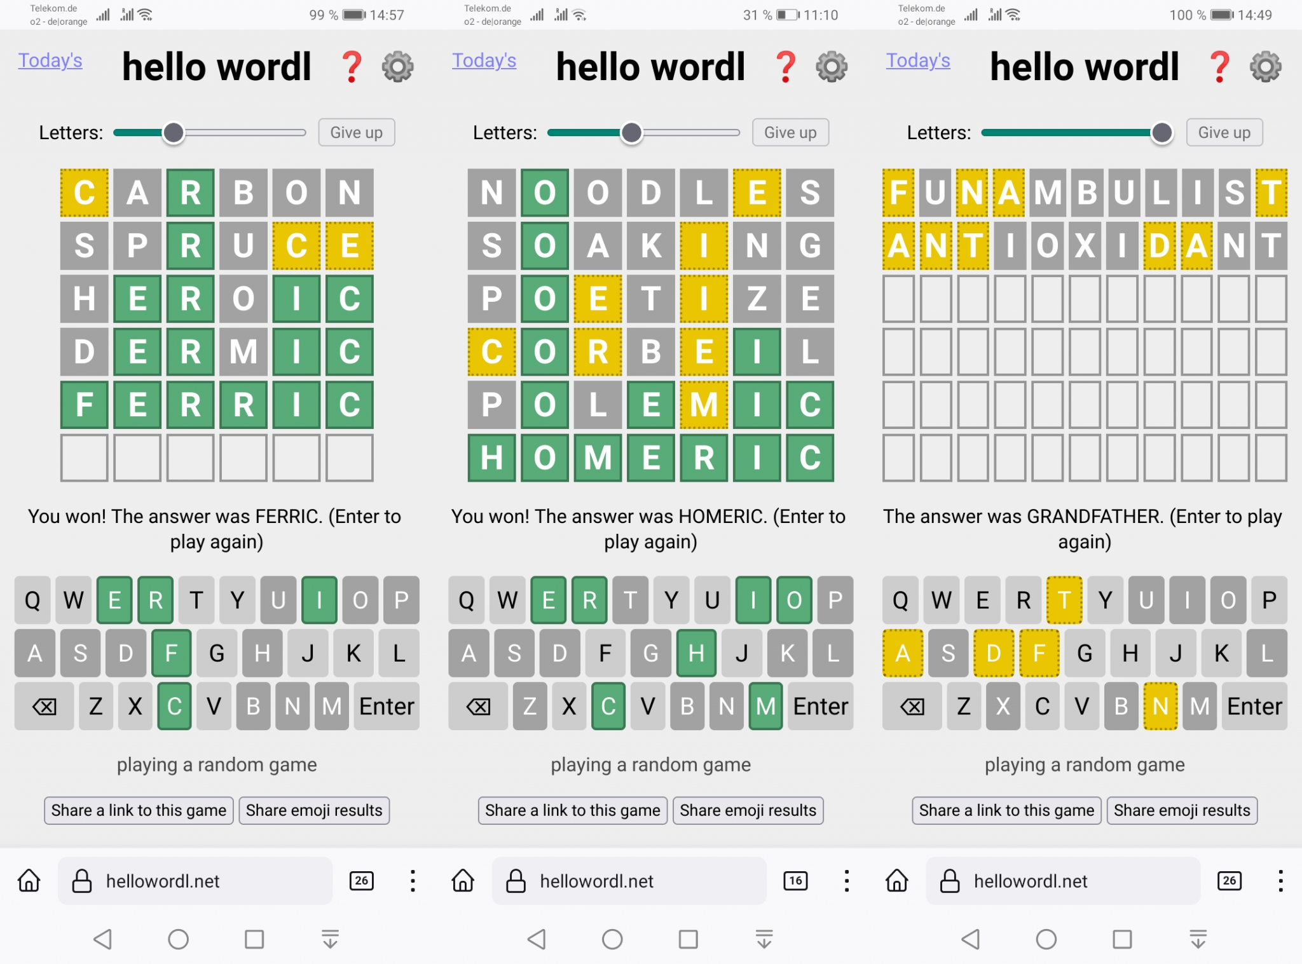1302x964 pixels.
Task: Tap the green H key in the HOMERIC keyboard
Action: [696, 653]
